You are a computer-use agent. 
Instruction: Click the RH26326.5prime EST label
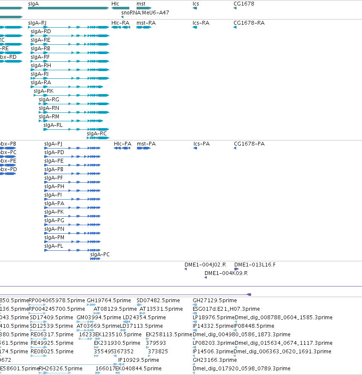pyautogui.click(x=60, y=369)
